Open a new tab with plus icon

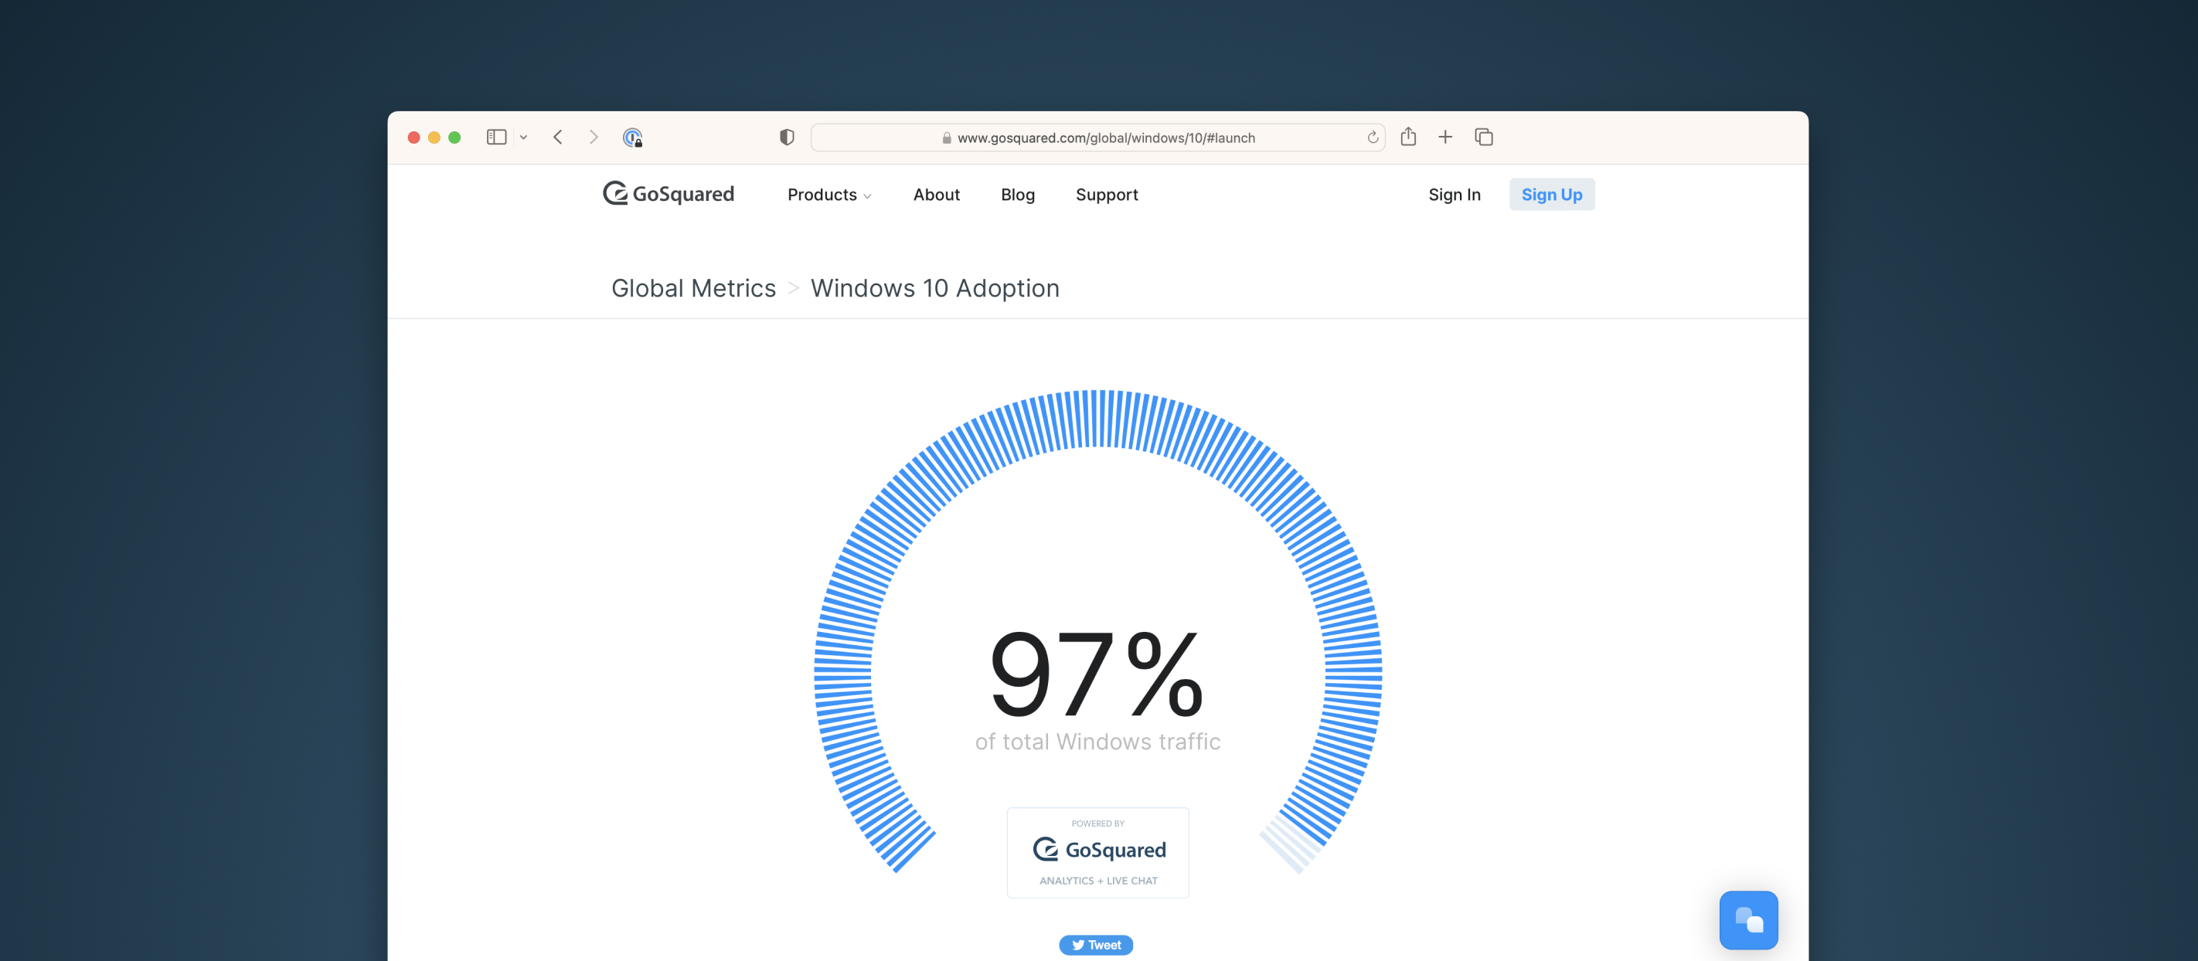1445,138
